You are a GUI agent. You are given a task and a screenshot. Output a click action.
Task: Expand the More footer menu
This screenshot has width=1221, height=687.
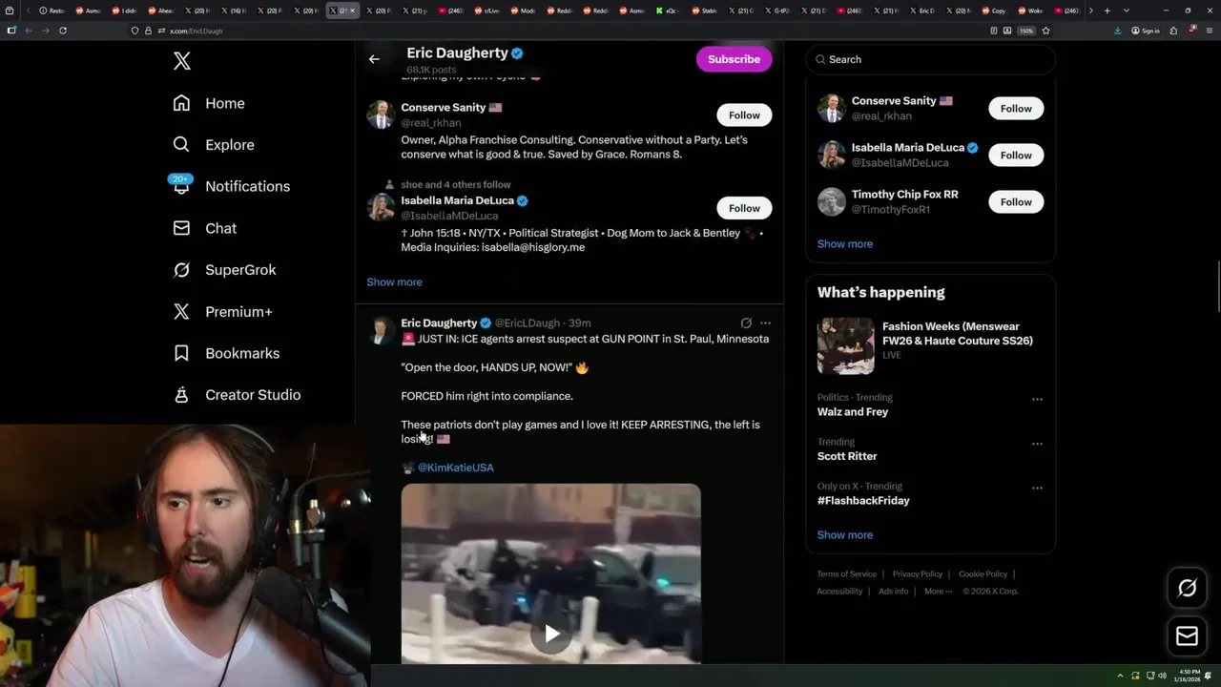point(938,592)
